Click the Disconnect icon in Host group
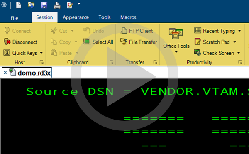249x154 pixels. tap(7, 42)
